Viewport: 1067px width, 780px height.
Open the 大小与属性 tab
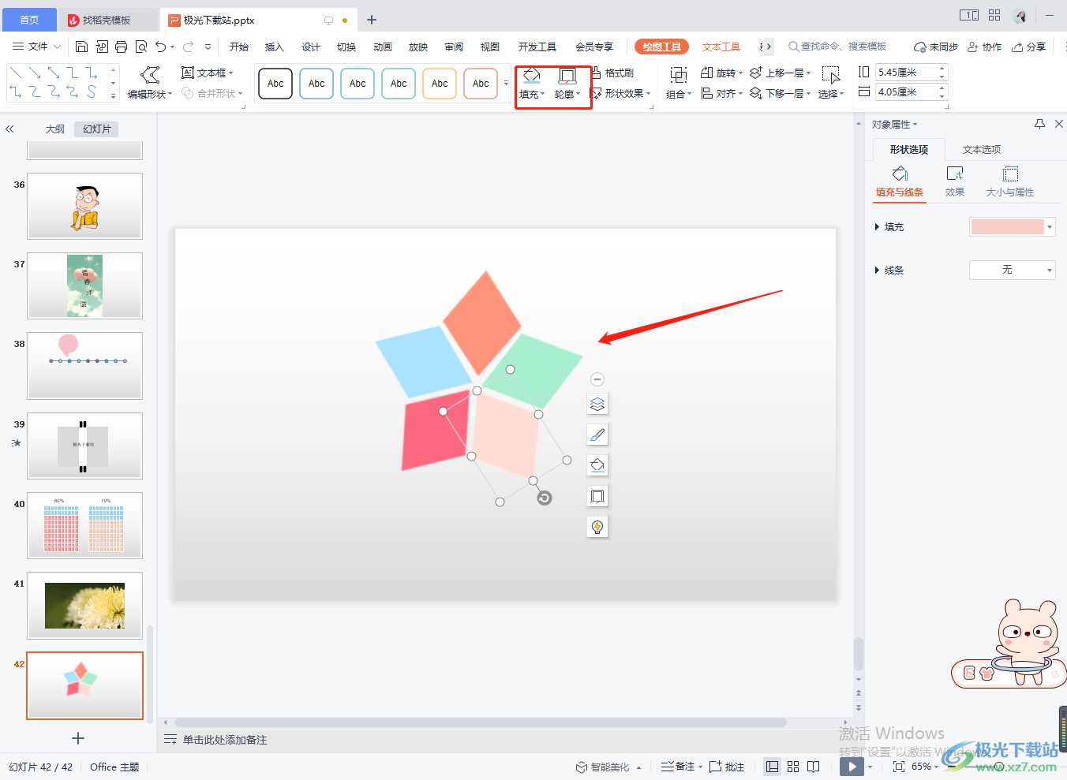coord(1010,181)
